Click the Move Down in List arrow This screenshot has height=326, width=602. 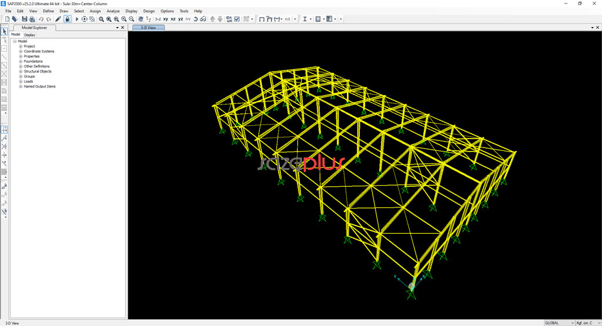pos(220,19)
